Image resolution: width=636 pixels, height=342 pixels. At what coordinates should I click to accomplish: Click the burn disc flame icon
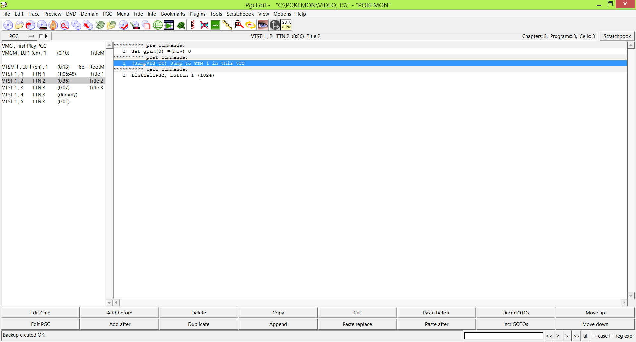[53, 25]
